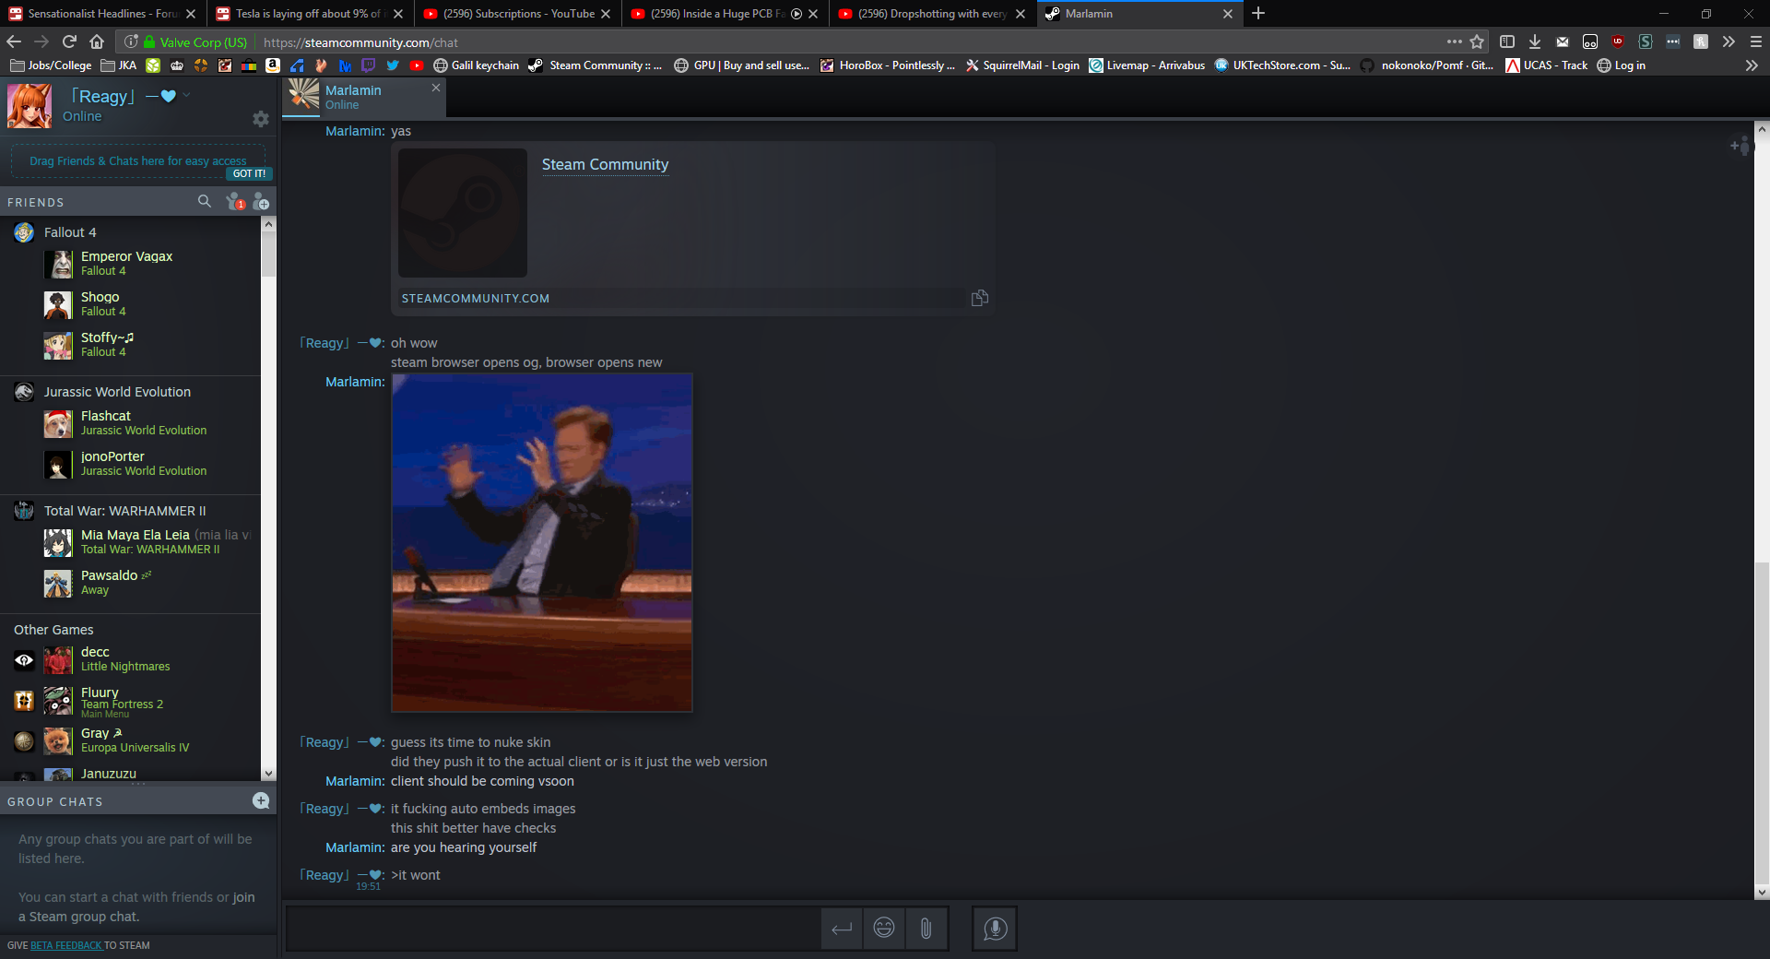Viewport: 1770px width, 959px height.
Task: Switch to Sensationalist Headlines tab
Action: pyautogui.click(x=102, y=13)
